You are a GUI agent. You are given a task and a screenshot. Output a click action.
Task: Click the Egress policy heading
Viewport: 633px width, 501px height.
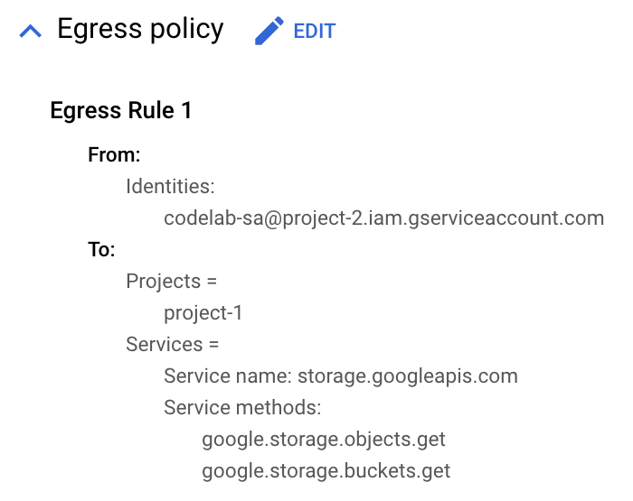pos(140,30)
